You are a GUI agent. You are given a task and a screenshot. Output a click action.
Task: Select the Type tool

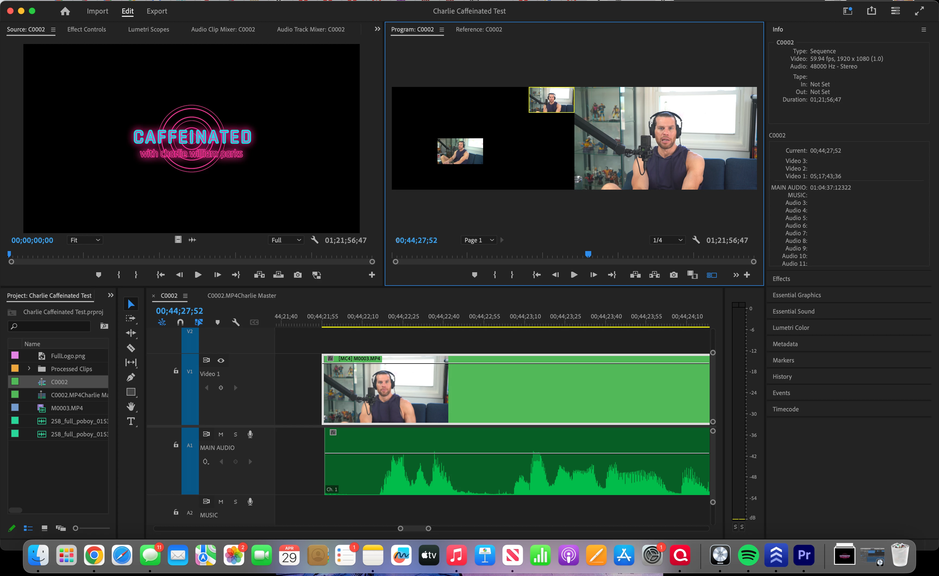131,421
